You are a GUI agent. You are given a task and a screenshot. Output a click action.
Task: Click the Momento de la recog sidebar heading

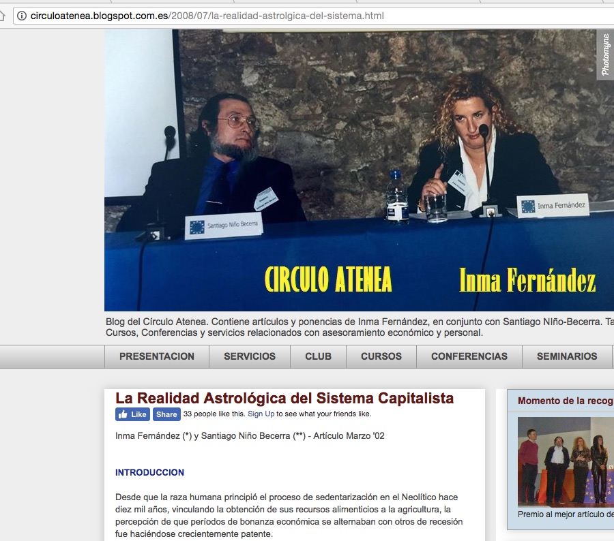[x=565, y=401]
